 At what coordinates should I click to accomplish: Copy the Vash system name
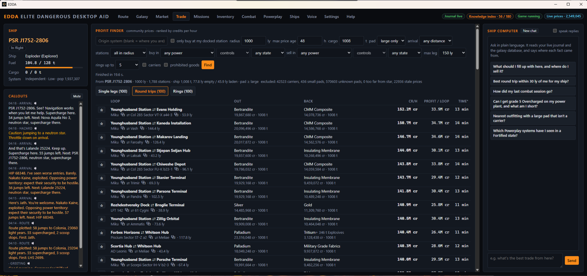click(x=142, y=128)
